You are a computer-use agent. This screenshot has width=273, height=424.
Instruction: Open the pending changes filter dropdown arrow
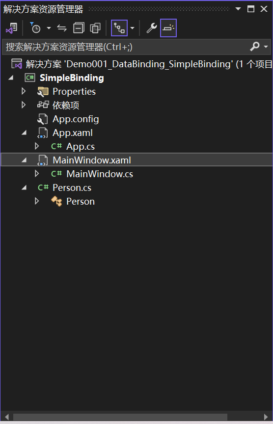49,28
